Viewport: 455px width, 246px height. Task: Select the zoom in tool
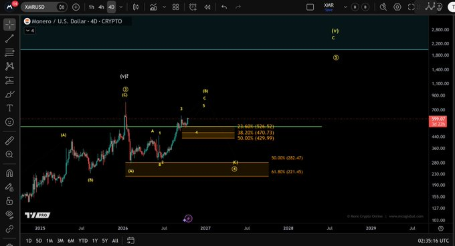pyautogui.click(x=9, y=155)
